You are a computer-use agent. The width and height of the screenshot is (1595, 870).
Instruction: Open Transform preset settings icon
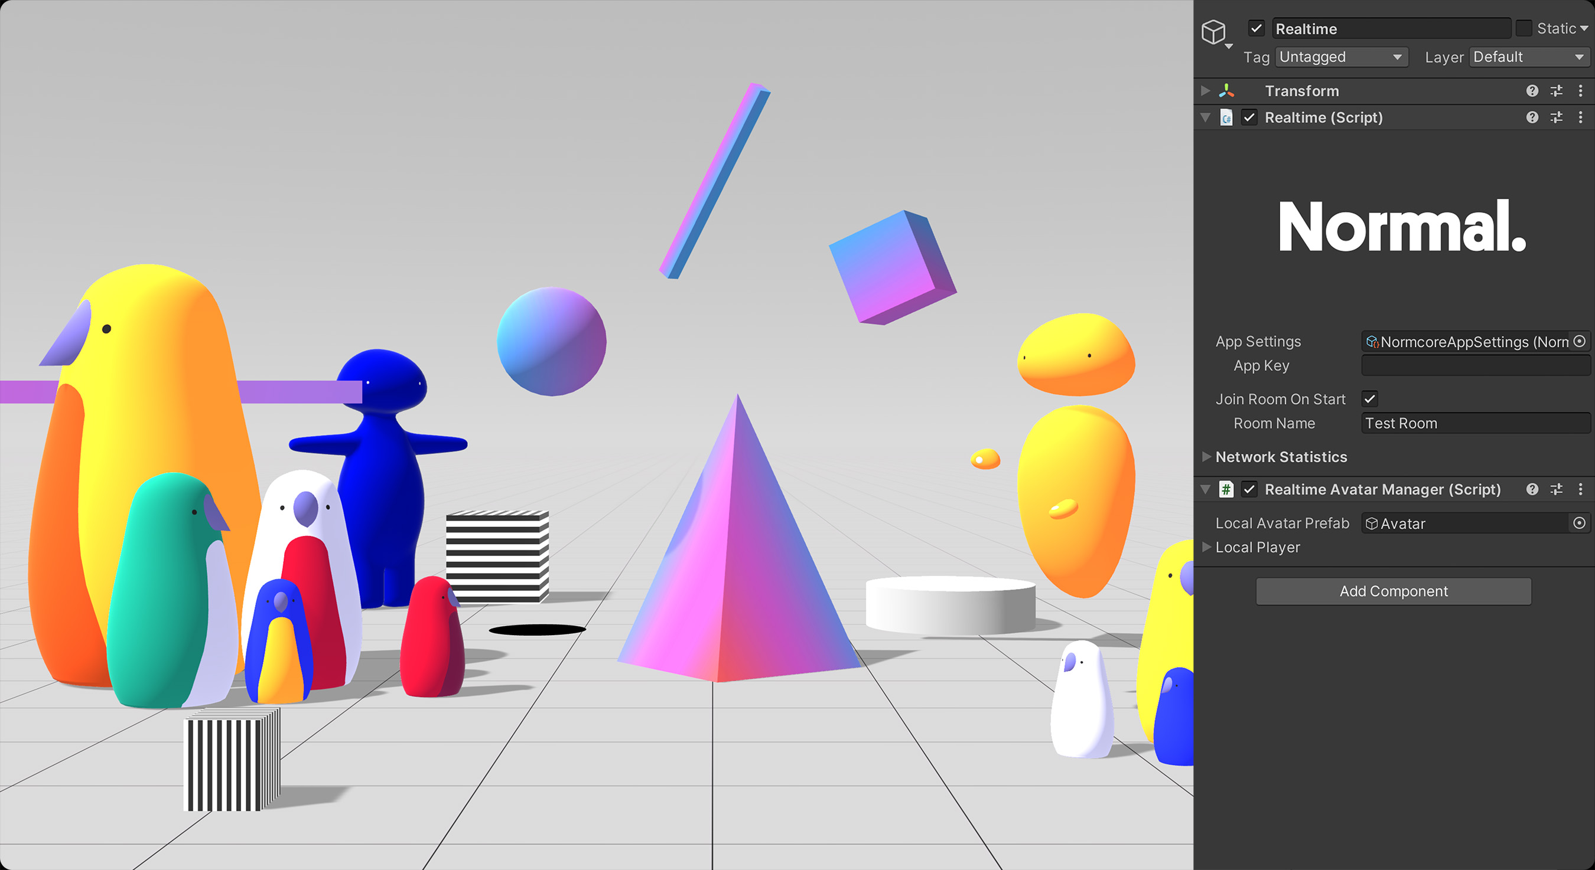click(1556, 91)
